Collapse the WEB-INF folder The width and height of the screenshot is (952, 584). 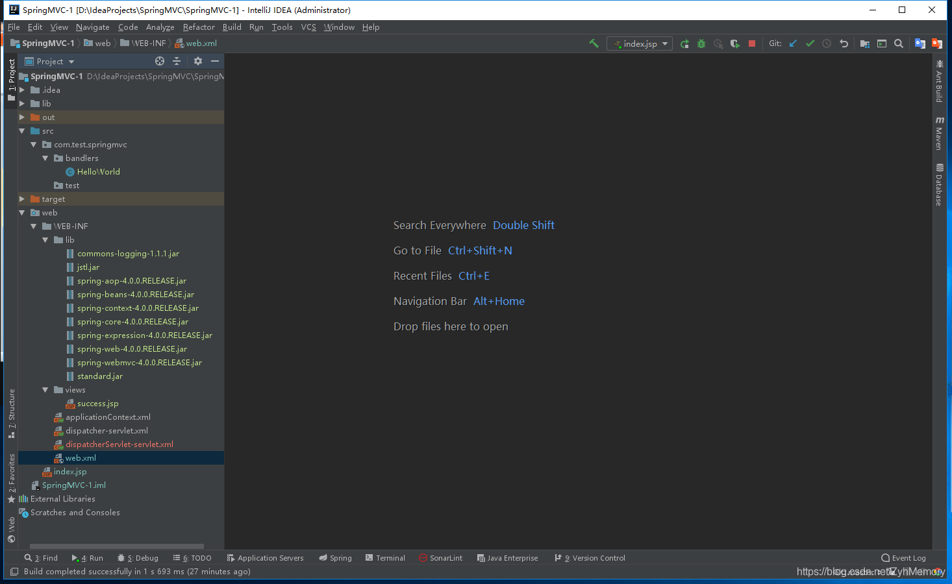(34, 226)
